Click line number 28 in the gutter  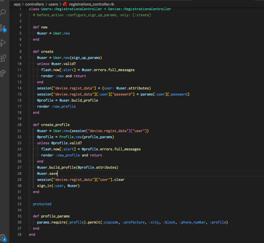click(x=19, y=174)
